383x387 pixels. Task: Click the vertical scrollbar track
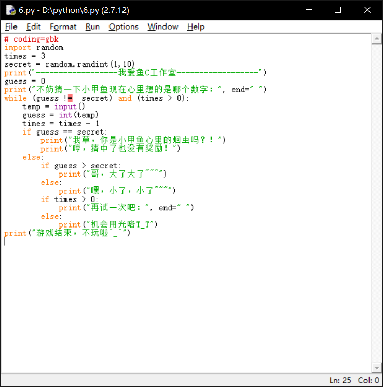[376, 208]
